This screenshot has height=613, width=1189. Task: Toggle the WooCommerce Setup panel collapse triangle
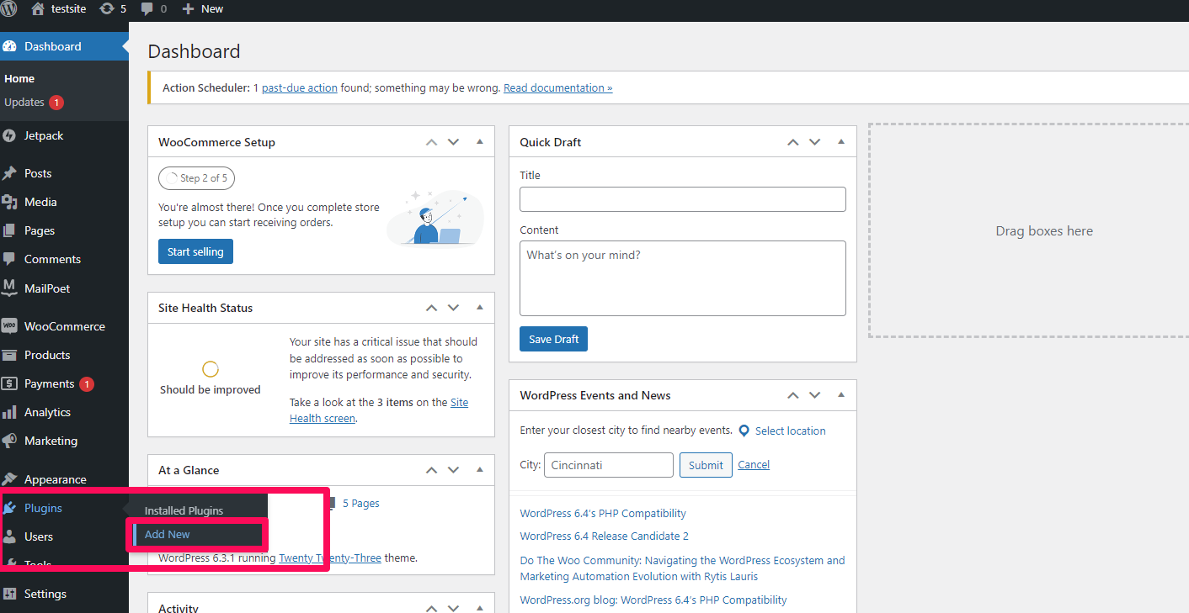click(480, 142)
